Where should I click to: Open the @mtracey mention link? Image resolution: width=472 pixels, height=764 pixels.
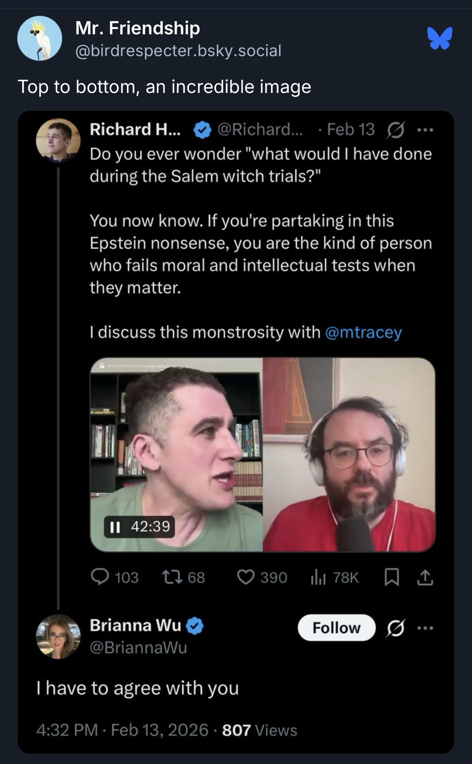click(363, 332)
